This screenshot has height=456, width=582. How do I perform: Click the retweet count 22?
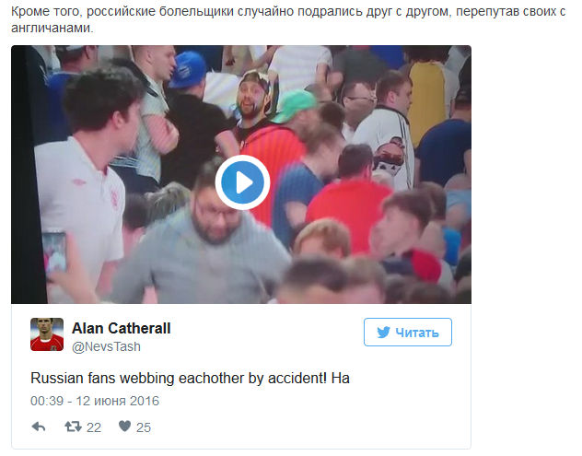pos(94,427)
